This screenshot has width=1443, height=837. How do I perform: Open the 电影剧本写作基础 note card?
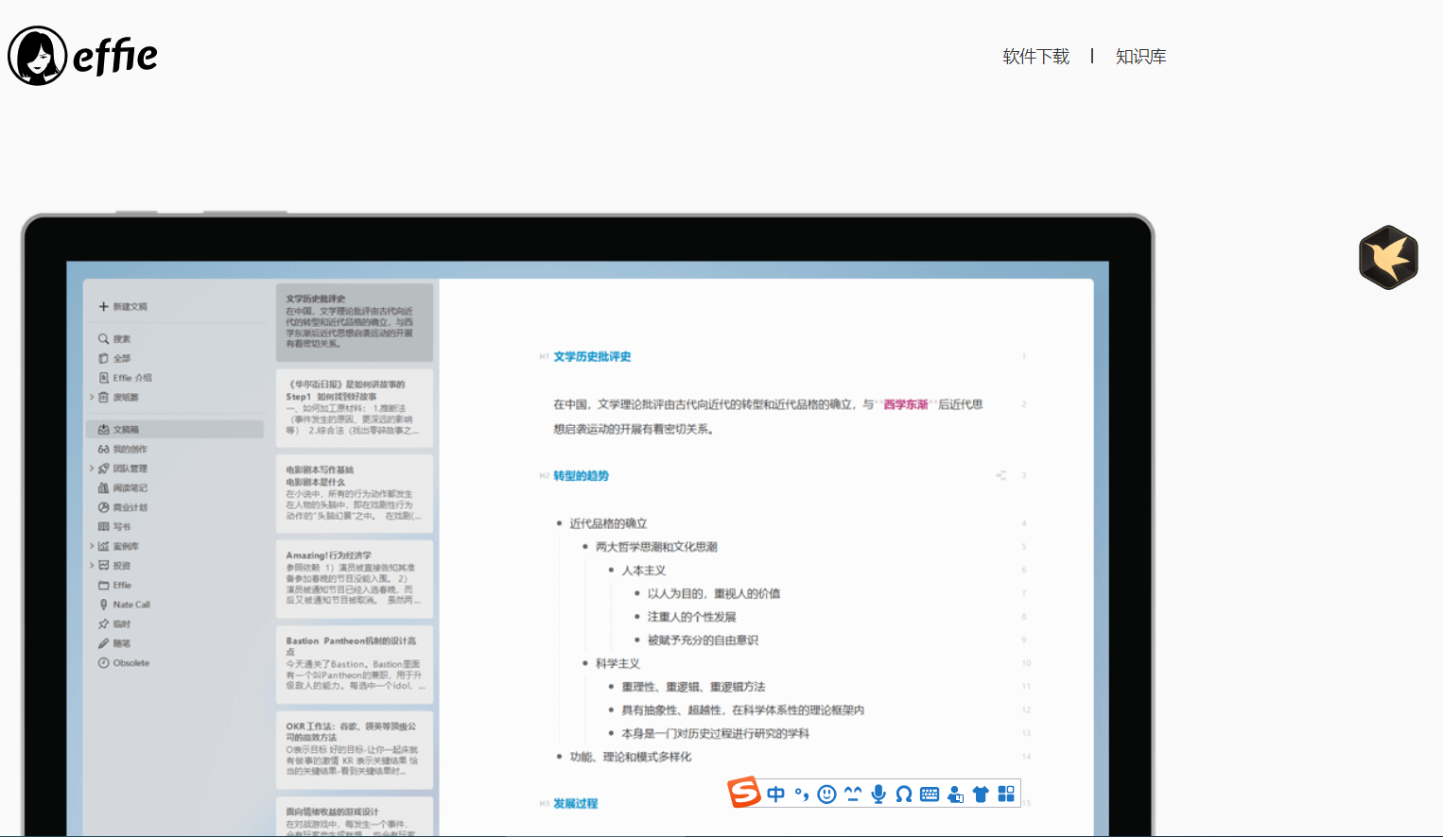(x=355, y=493)
